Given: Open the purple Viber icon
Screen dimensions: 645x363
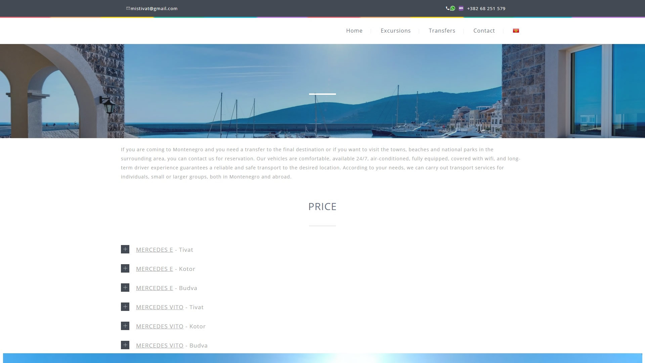Looking at the screenshot, I should (461, 8).
